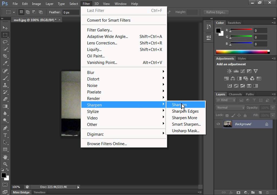This screenshot has height=195, width=277.
Task: Toggle Lock image pixels brush icon
Action: click(233, 115)
